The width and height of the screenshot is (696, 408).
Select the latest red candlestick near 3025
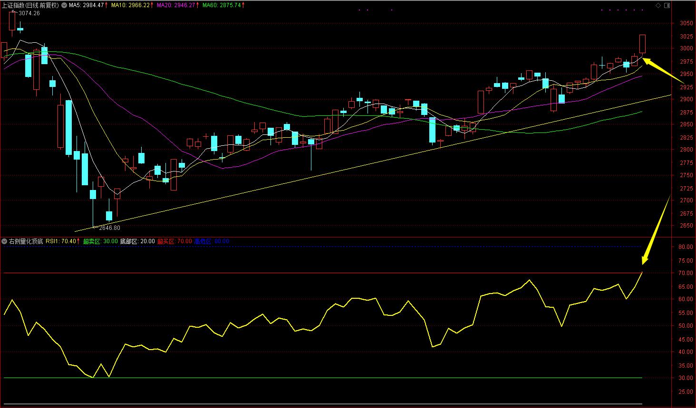(x=642, y=44)
